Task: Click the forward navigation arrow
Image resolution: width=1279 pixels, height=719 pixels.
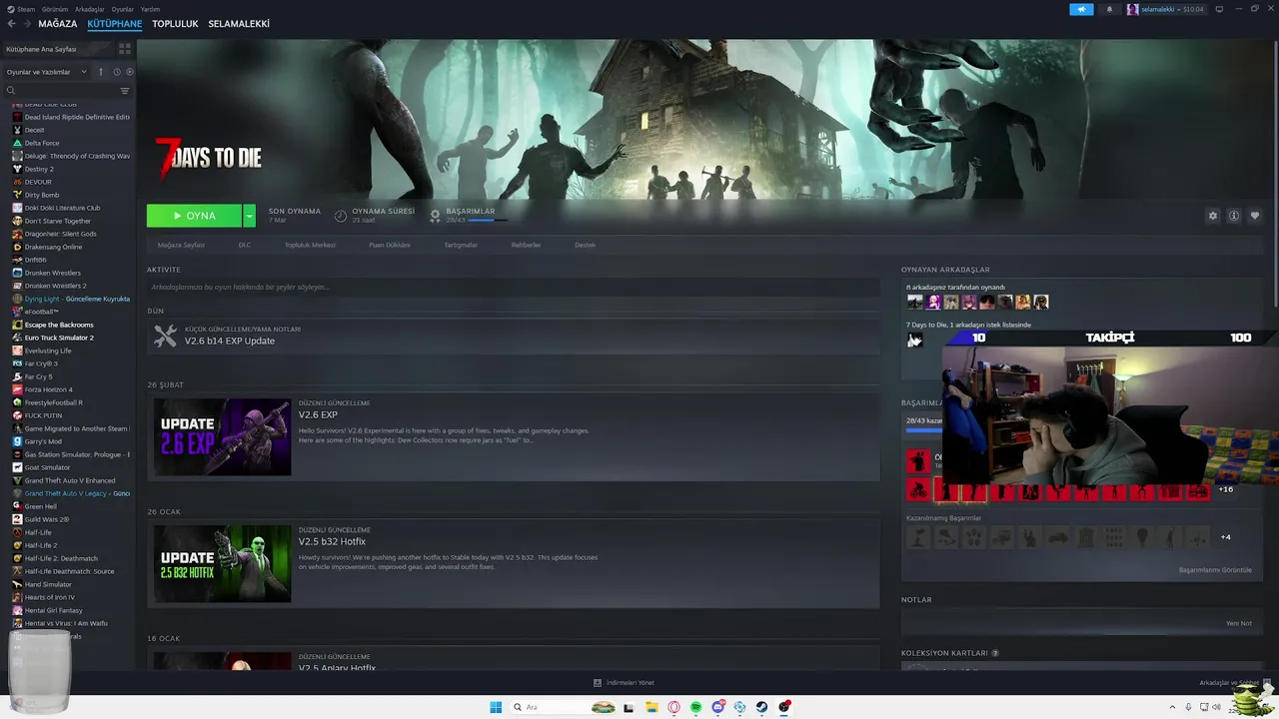Action: pos(26,24)
